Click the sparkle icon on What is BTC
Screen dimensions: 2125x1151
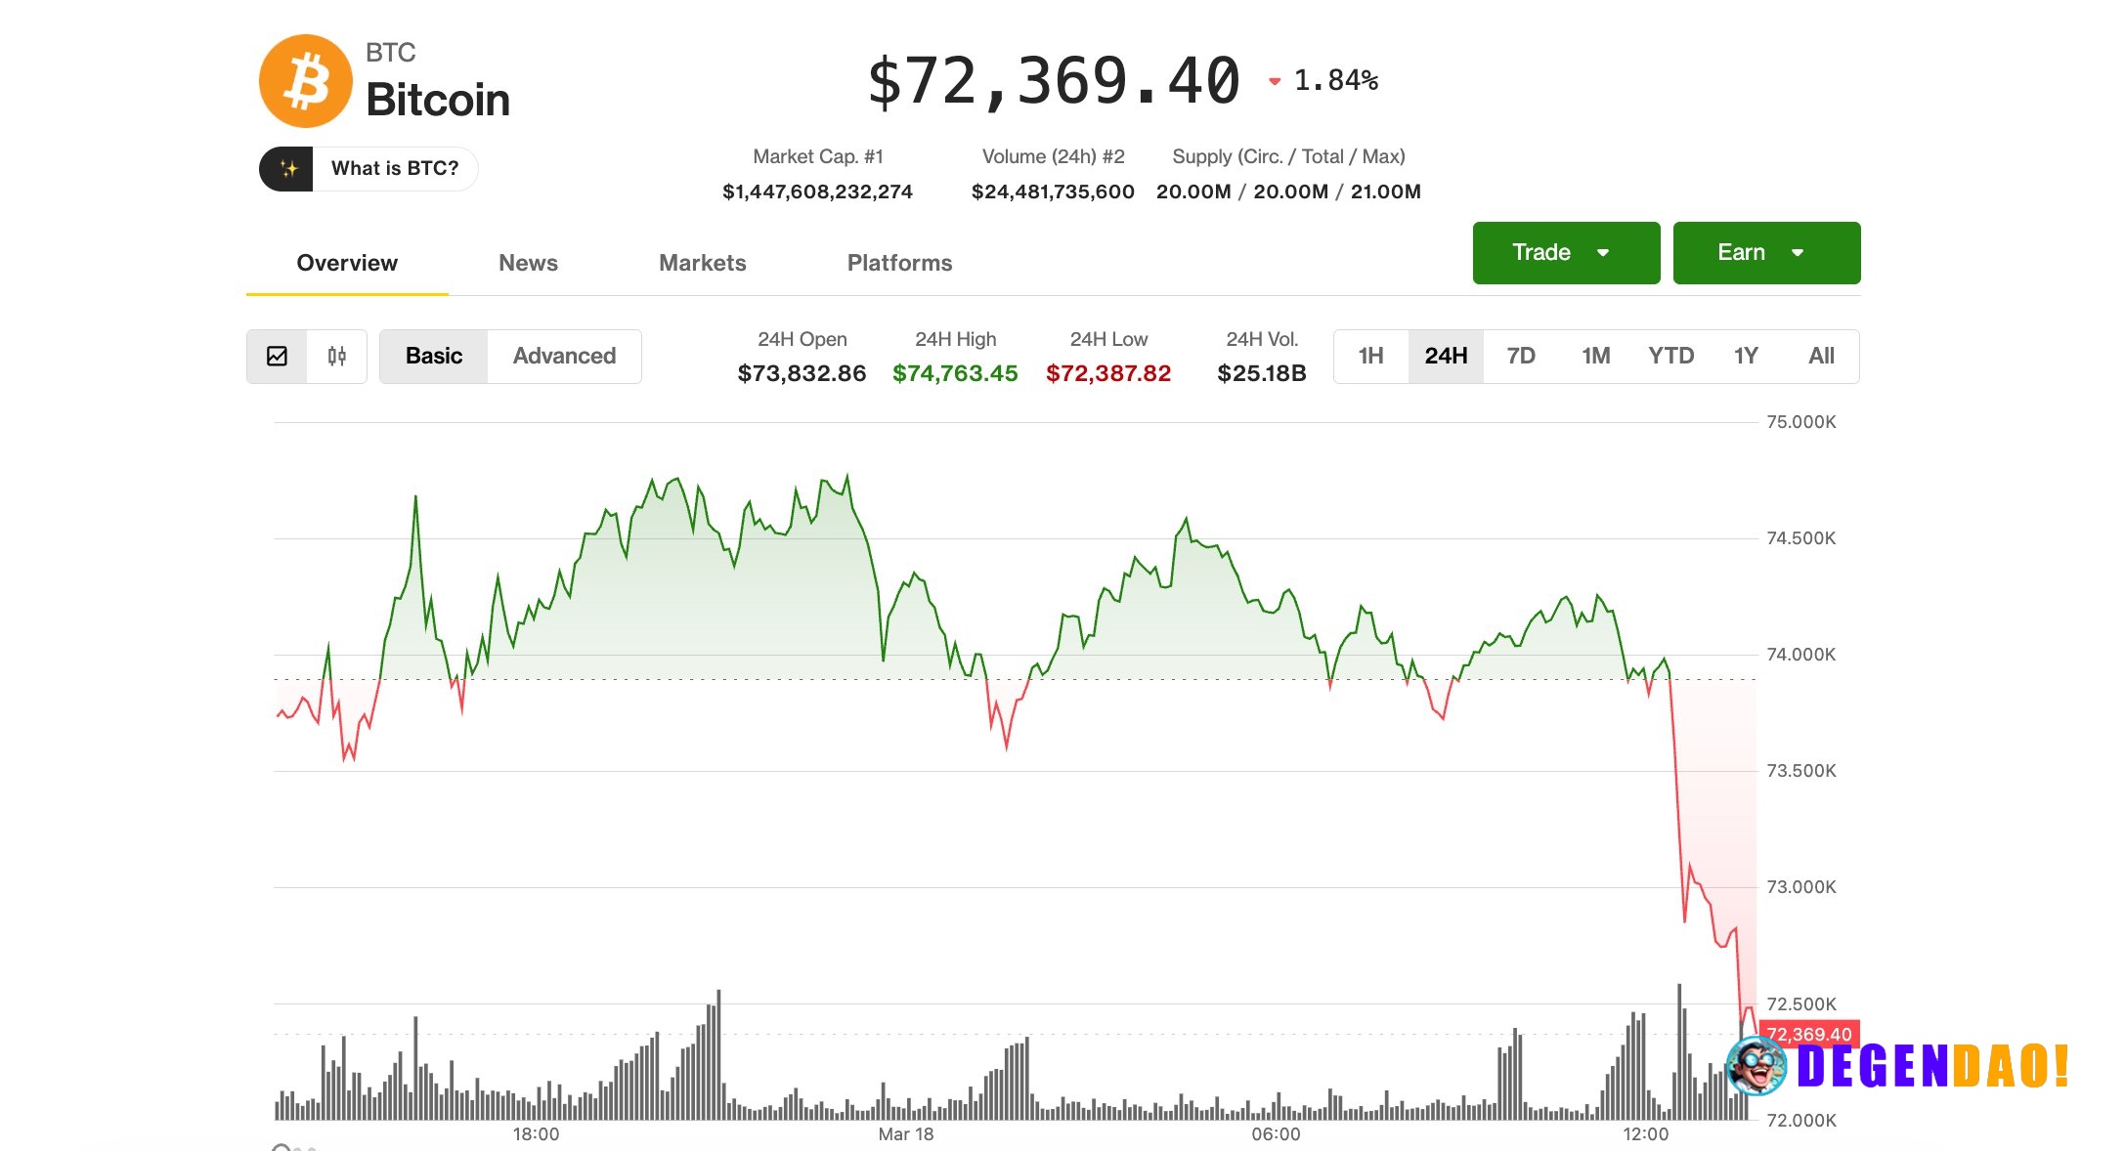[288, 168]
